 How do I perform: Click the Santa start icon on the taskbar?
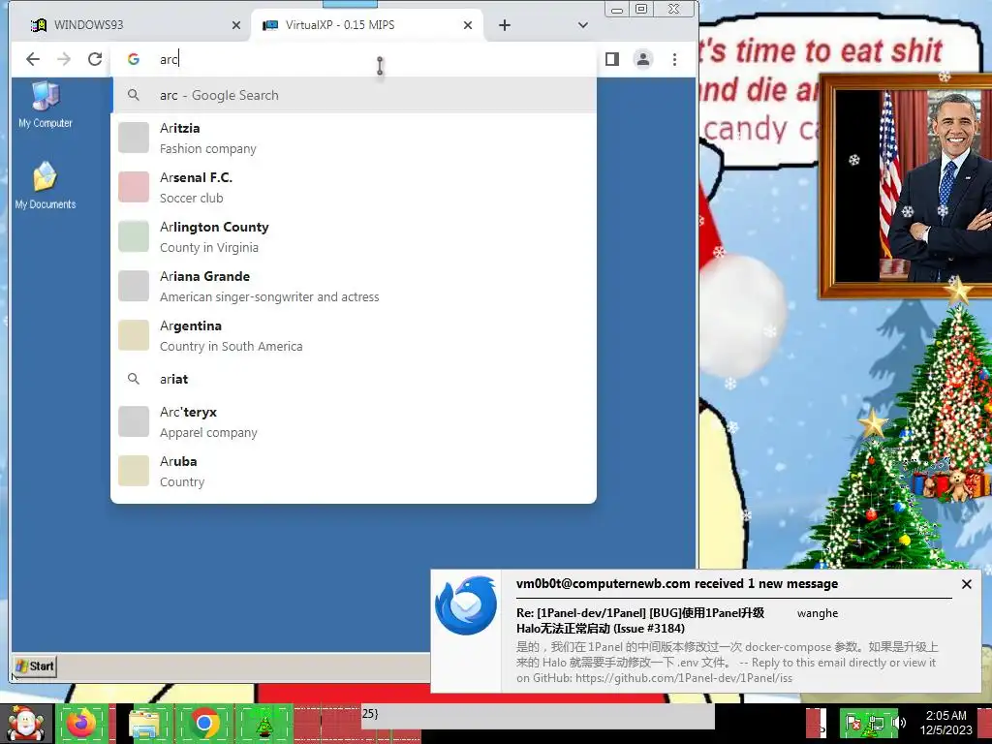(26, 723)
